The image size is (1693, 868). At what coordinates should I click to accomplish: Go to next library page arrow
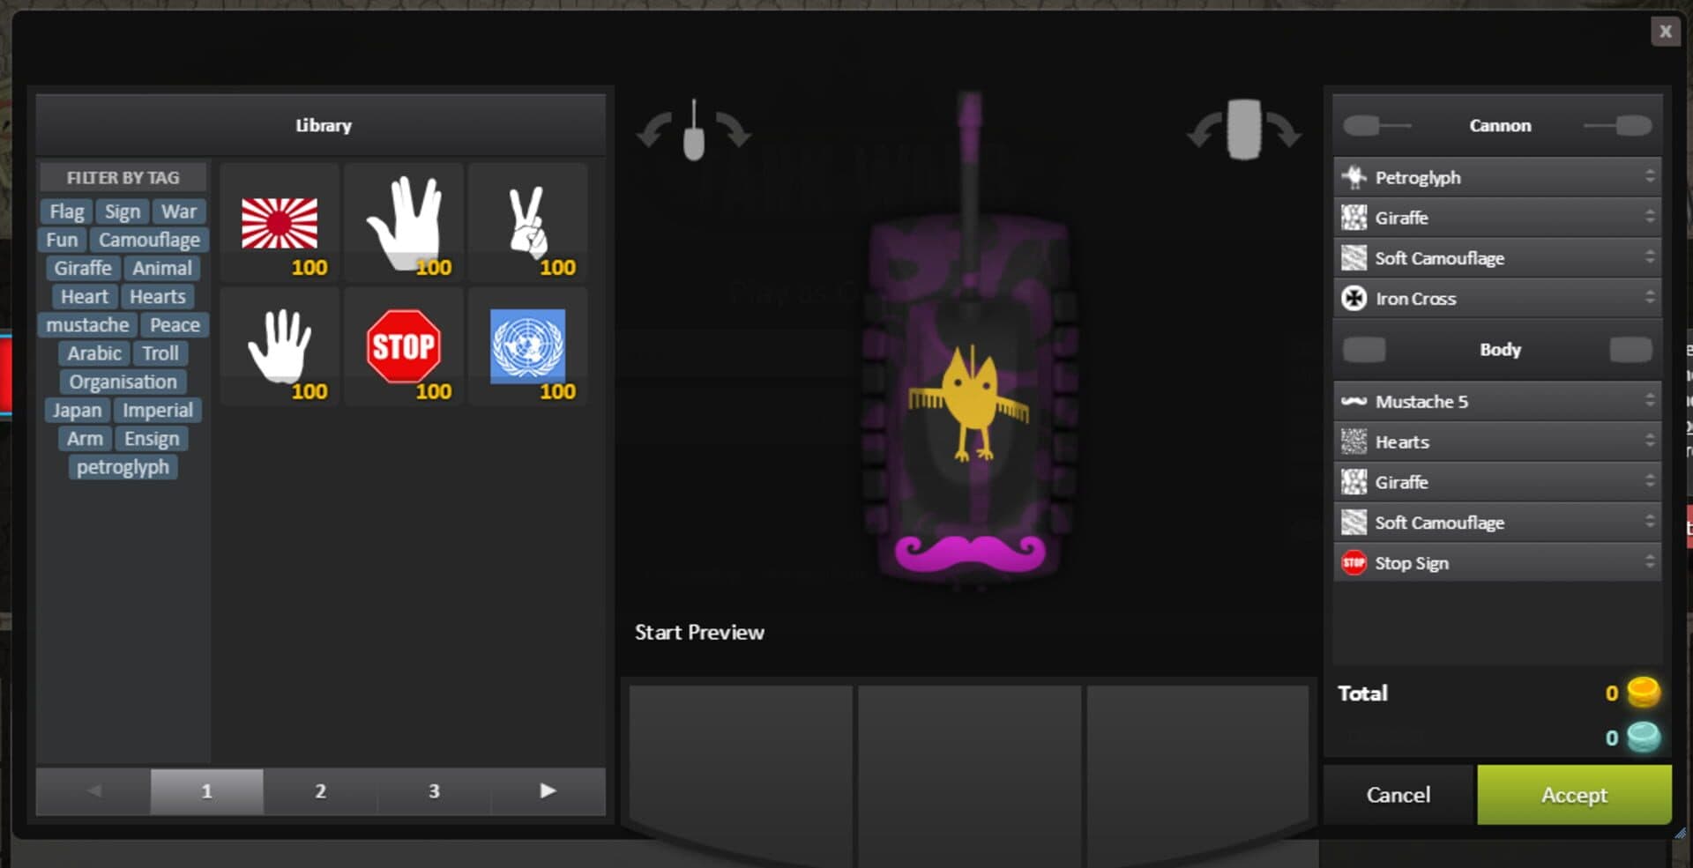click(x=548, y=790)
